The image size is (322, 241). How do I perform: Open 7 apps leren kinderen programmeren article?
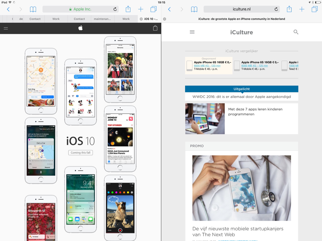(x=255, y=112)
